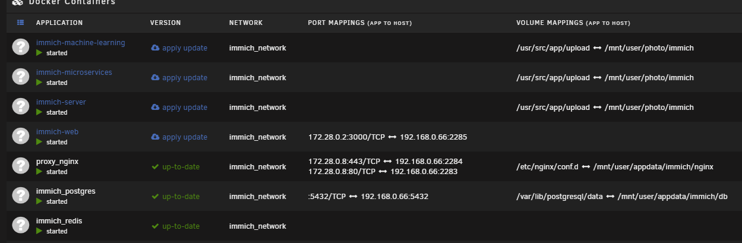Click the NETWORK column header

tap(246, 23)
